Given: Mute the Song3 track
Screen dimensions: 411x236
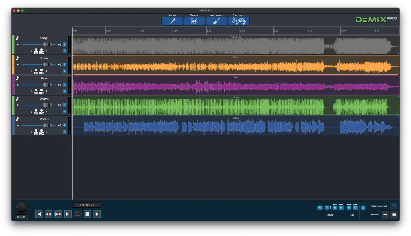Looking at the screenshot, I should pos(64,51).
